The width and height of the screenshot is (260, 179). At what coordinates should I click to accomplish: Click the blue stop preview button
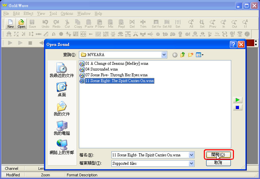pyautogui.click(x=238, y=107)
